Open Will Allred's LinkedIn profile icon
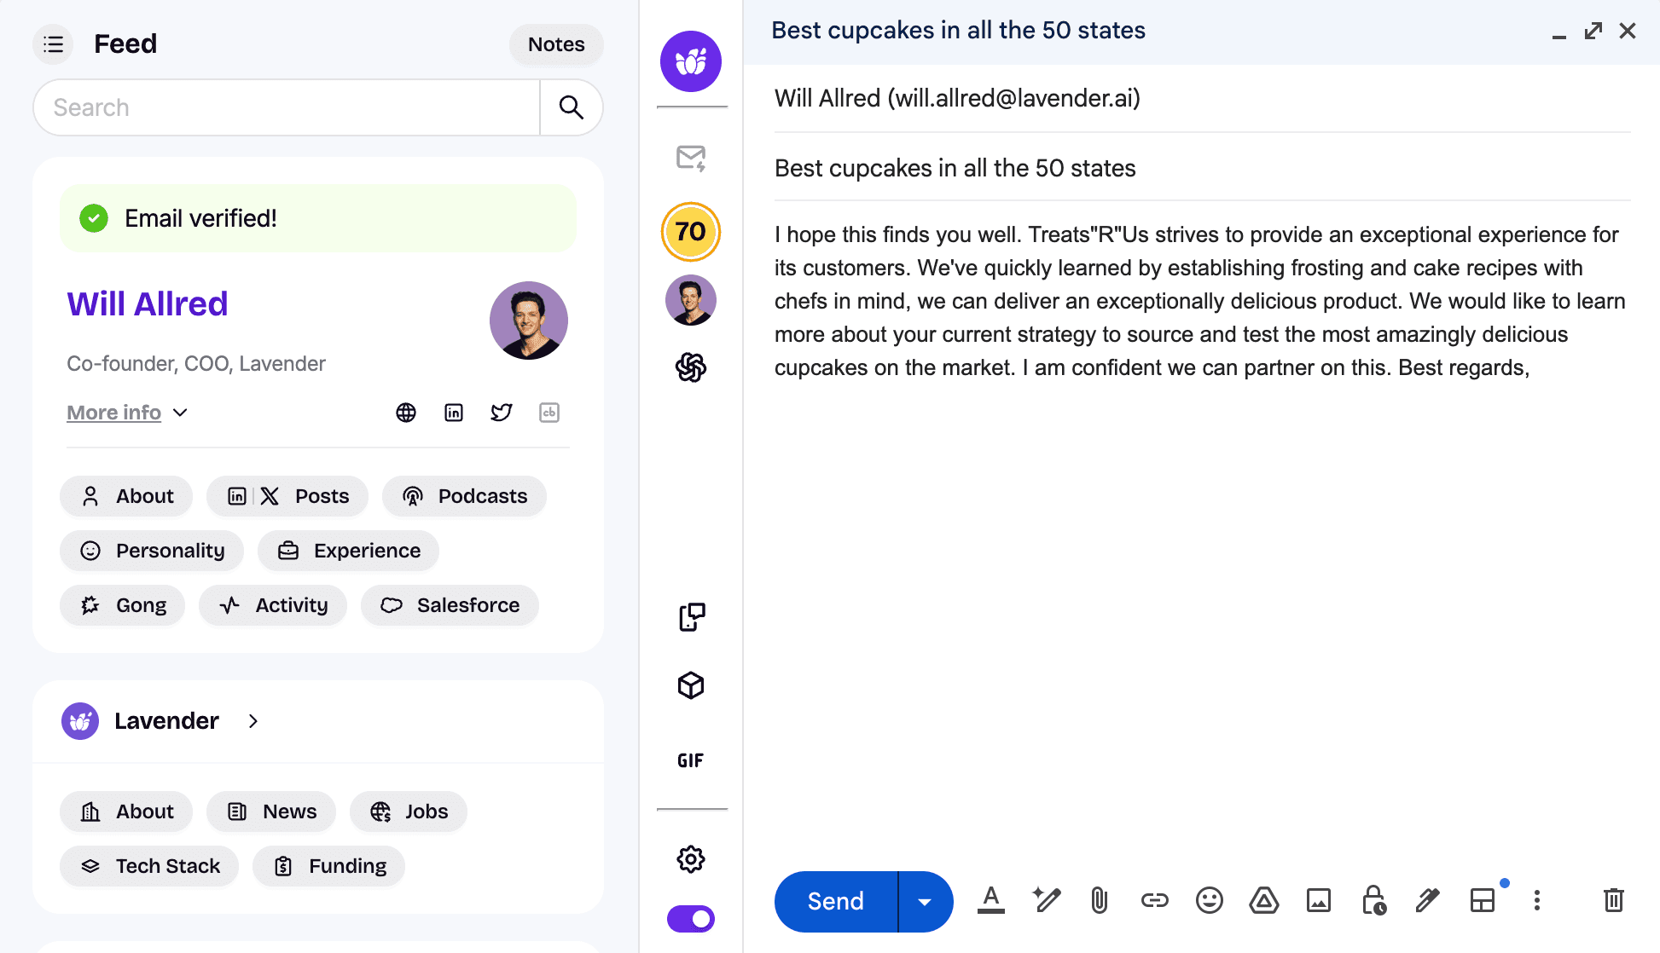1660x953 pixels. tap(453, 412)
